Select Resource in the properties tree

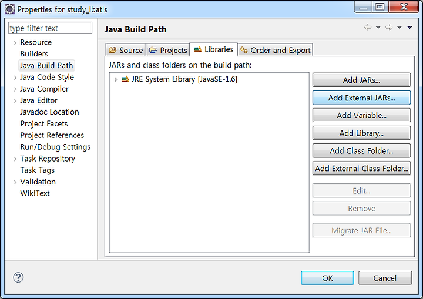[x=36, y=42]
